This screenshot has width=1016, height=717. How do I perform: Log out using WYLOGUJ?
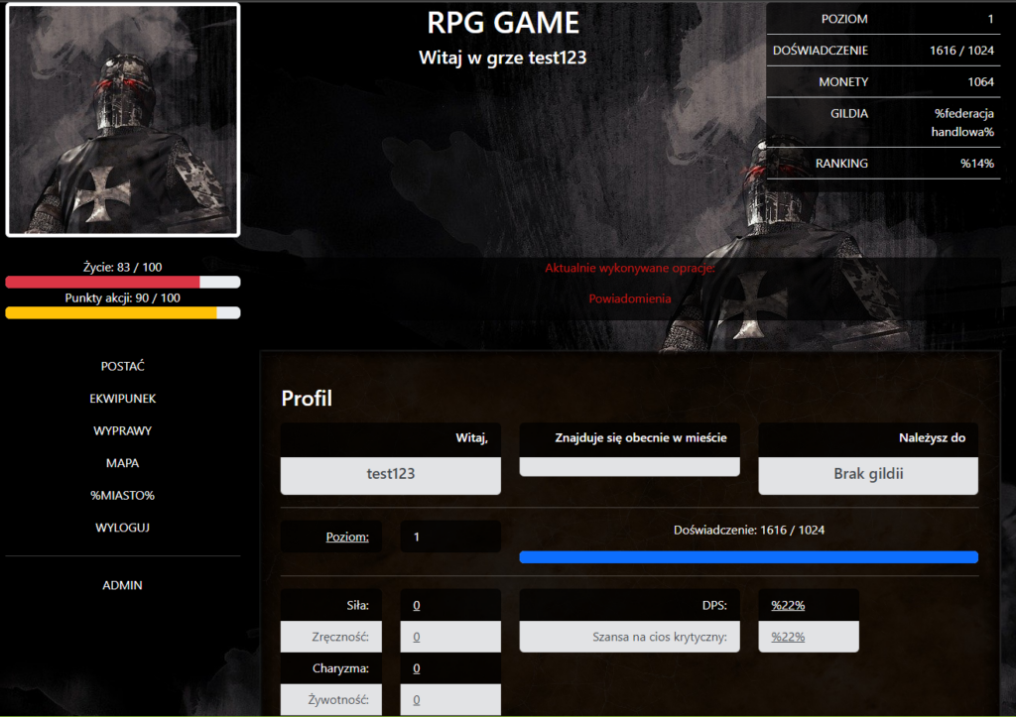click(123, 528)
